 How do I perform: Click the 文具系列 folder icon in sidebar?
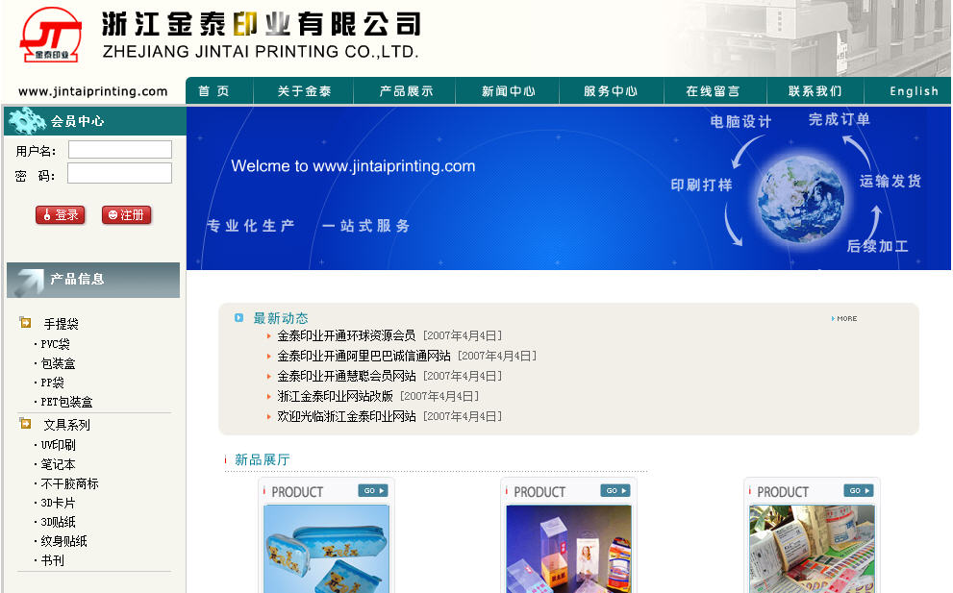point(25,424)
